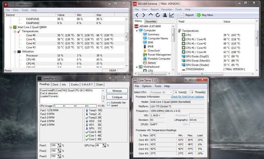Click AIDA64 up-level arrow icon
The height and width of the screenshot is (159, 264).
click(x=151, y=15)
